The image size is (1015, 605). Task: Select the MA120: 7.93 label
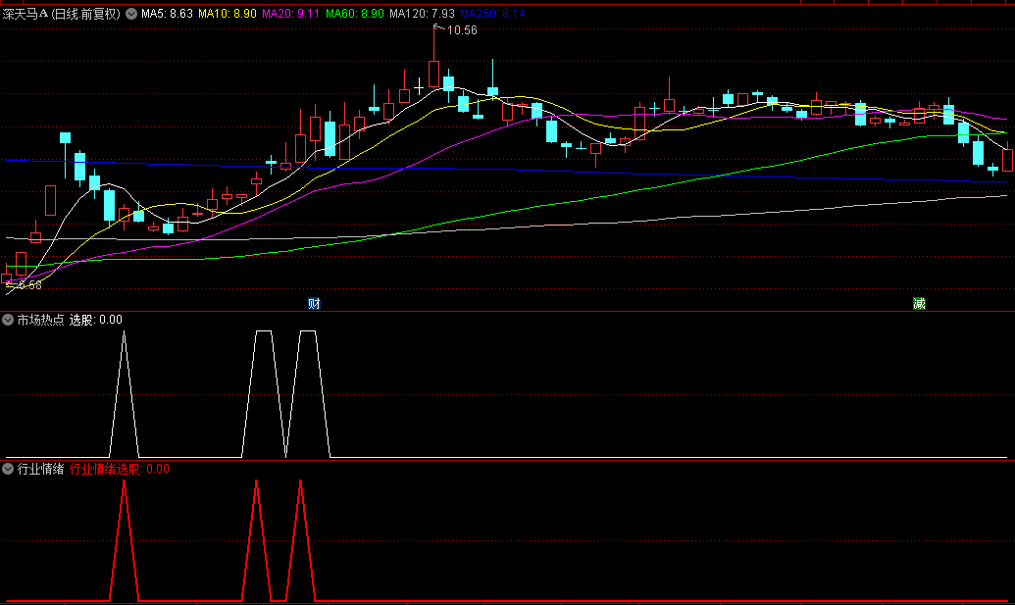point(422,14)
